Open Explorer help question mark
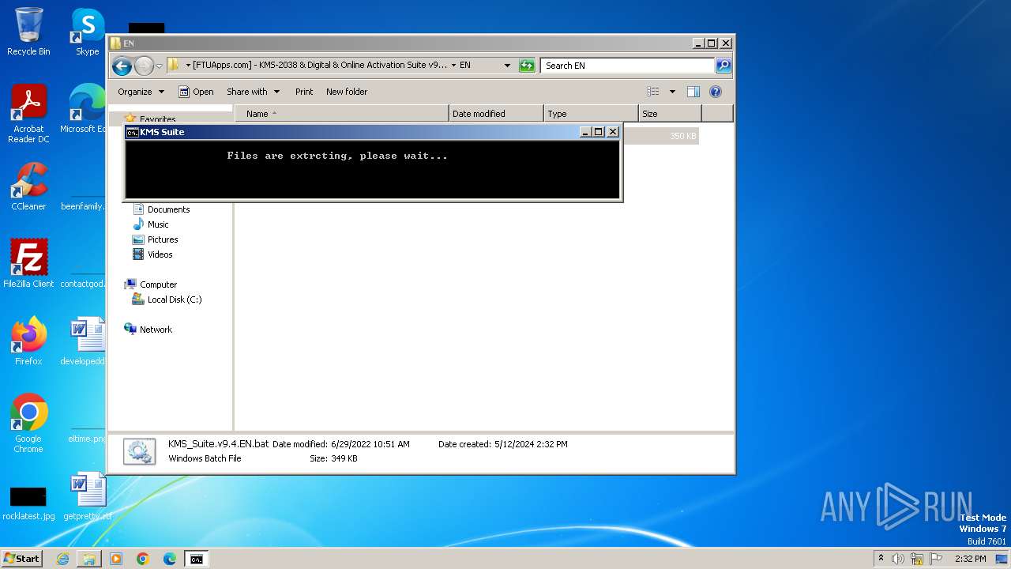The image size is (1011, 569). [716, 92]
